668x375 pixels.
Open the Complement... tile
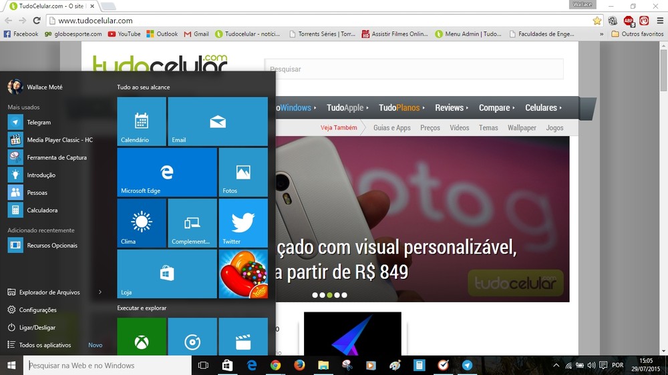pyautogui.click(x=192, y=223)
